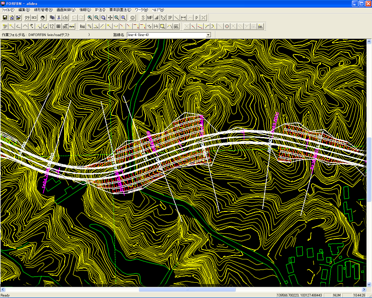Click the P icon in top toolbar

197,17
